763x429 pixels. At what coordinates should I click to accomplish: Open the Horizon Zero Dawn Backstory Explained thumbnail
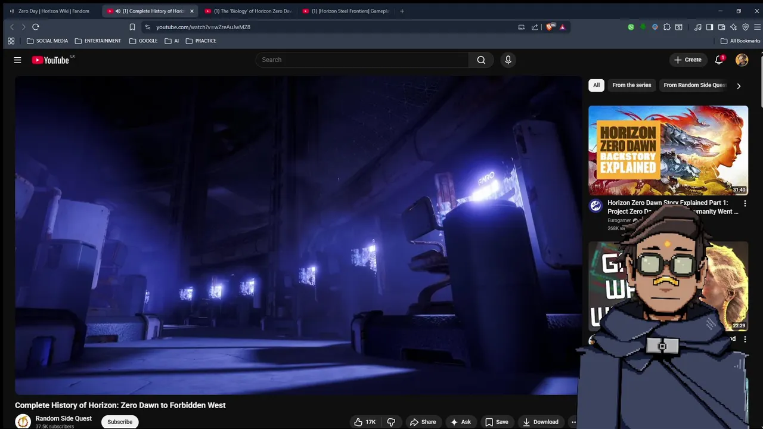click(x=668, y=150)
